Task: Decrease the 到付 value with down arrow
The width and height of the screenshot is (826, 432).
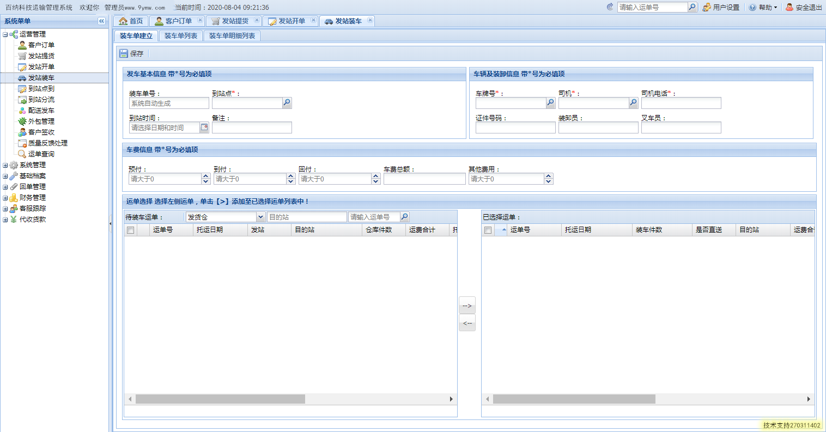Action: pyautogui.click(x=290, y=181)
